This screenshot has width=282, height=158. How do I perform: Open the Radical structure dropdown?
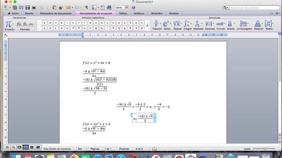[x=178, y=25]
